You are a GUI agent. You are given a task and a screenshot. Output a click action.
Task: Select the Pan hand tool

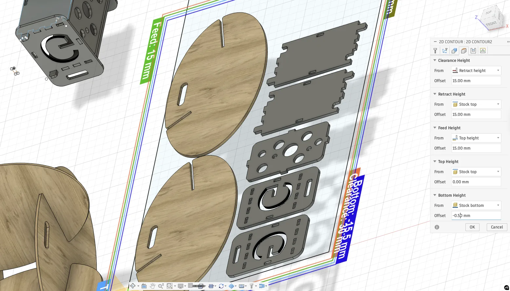pos(152,286)
